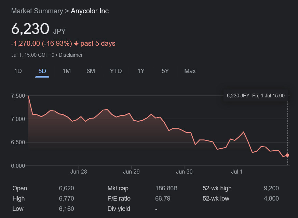The height and width of the screenshot is (218, 298).
Task: Click the chart near Jul 1 label
Action: tap(237, 172)
